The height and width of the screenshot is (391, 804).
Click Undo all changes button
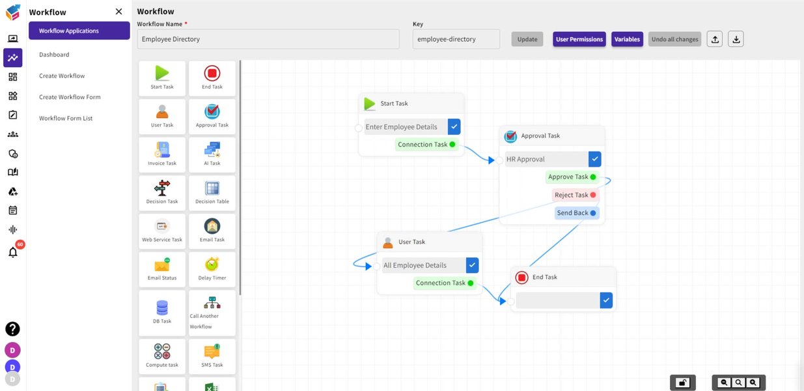(x=675, y=39)
